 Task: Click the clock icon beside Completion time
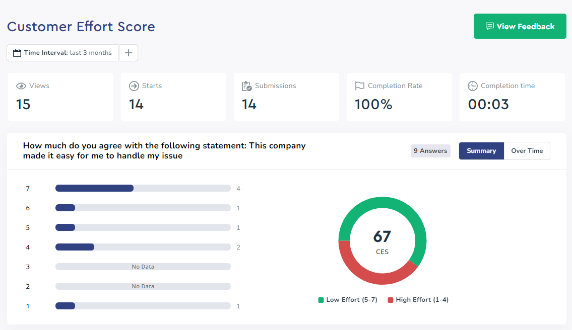click(x=472, y=86)
